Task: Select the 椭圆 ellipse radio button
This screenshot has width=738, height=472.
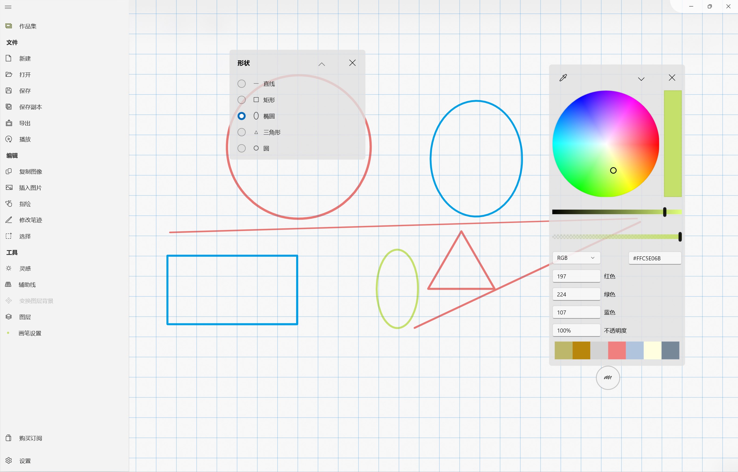Action: (242, 116)
